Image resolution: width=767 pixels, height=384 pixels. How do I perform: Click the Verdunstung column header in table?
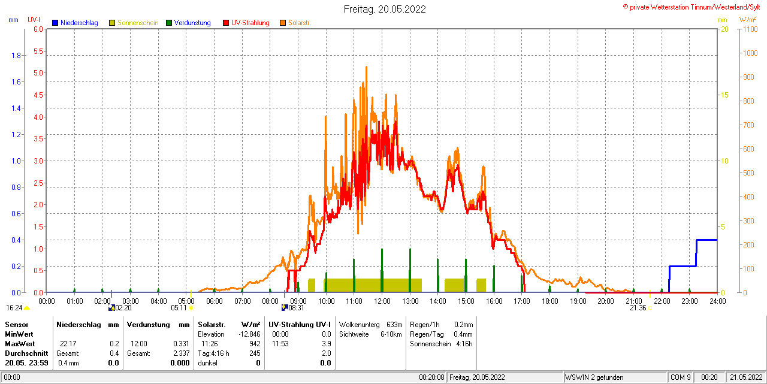click(x=147, y=324)
